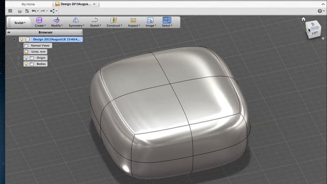Collapse the Browser panel with double arrows
This screenshot has width=327, height=184.
pos(9,32)
